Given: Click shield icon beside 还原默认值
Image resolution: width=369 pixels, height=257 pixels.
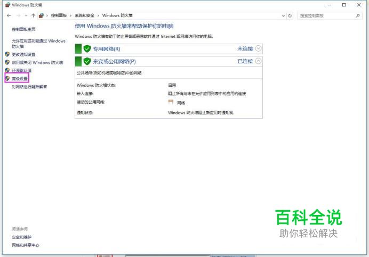Looking at the screenshot, I should coord(7,70).
